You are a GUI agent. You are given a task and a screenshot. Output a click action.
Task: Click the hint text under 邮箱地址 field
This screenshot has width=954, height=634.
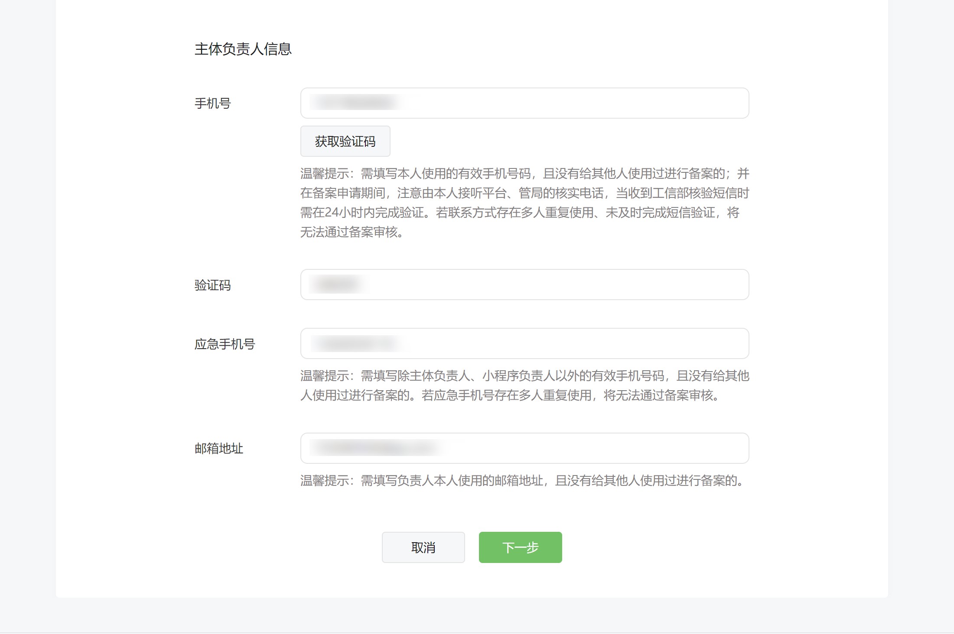pos(522,480)
